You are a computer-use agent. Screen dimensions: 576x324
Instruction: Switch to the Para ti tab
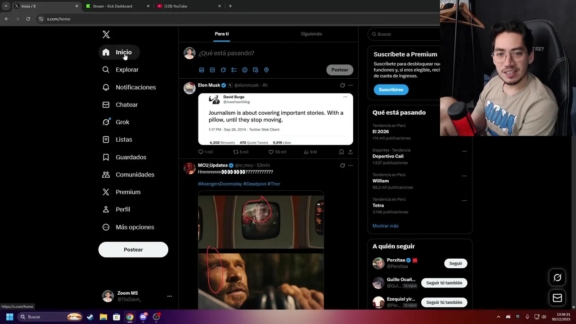pos(222,34)
